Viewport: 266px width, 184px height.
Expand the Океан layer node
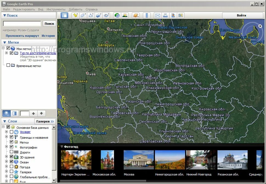point(7,161)
